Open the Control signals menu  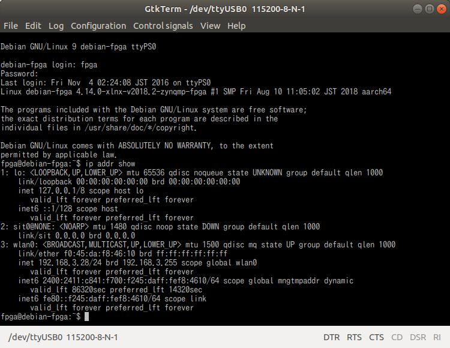163,26
